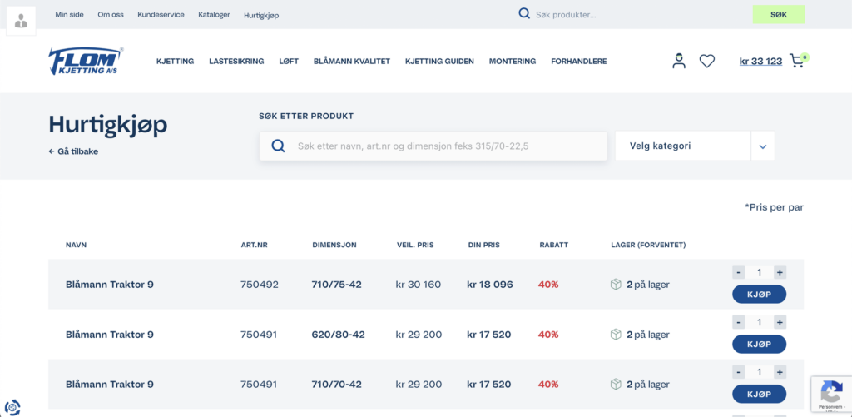Decrease quantity for 710/75-42 row
The image size is (852, 417).
click(x=739, y=272)
